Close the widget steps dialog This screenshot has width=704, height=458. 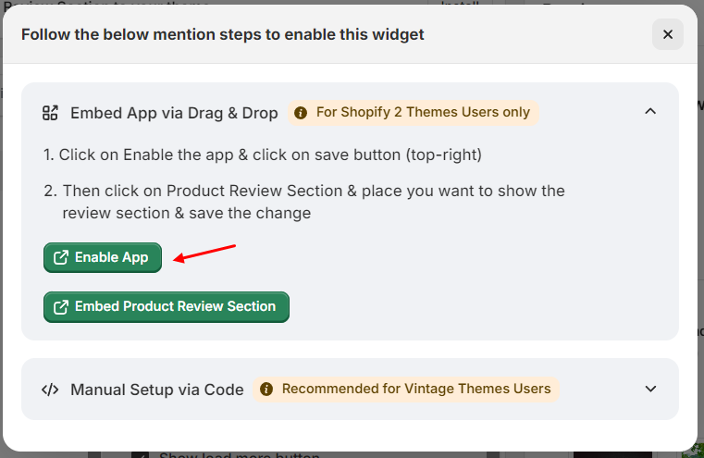coord(667,34)
